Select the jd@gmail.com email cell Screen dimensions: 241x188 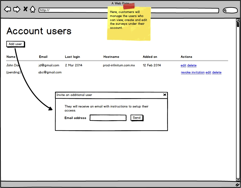49,65
